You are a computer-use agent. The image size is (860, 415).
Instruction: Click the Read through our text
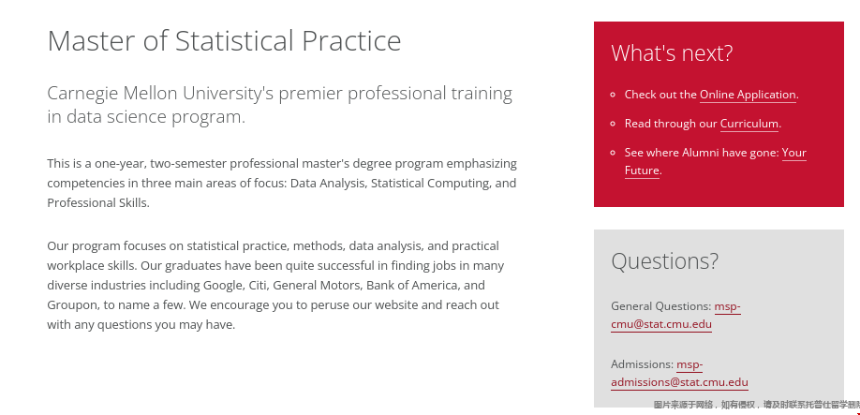click(671, 124)
